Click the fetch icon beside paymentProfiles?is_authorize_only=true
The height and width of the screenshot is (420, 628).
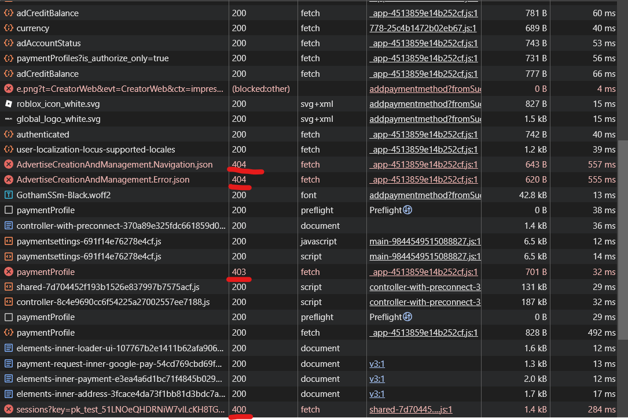(9, 58)
